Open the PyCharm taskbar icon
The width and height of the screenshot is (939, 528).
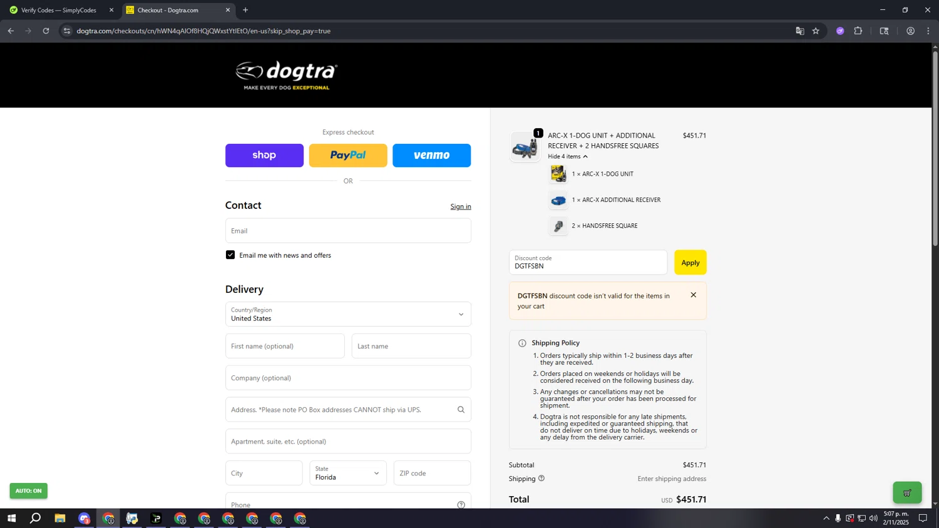point(156,518)
